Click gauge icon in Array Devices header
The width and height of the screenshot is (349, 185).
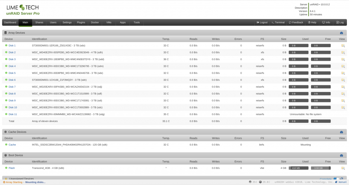coord(341,33)
